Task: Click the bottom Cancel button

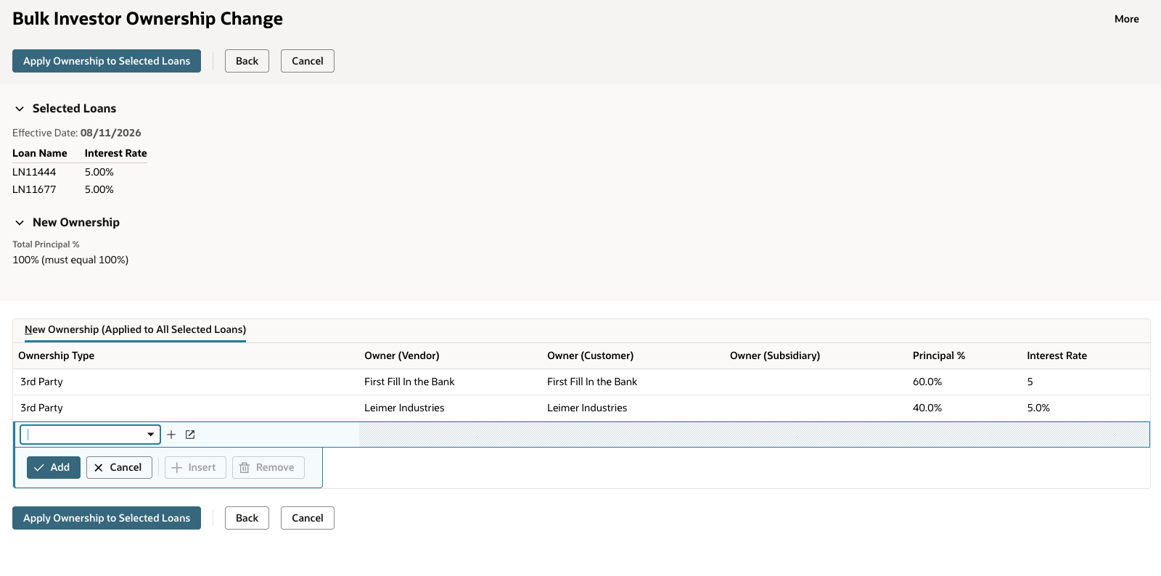Action: 308,518
